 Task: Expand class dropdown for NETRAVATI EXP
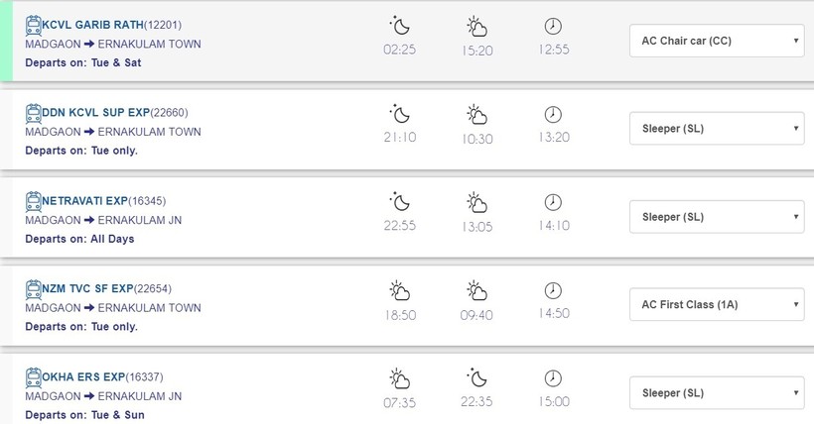717,217
